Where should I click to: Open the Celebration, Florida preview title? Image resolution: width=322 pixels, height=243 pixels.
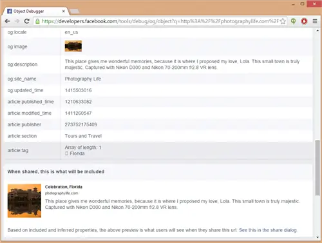[x=64, y=187]
